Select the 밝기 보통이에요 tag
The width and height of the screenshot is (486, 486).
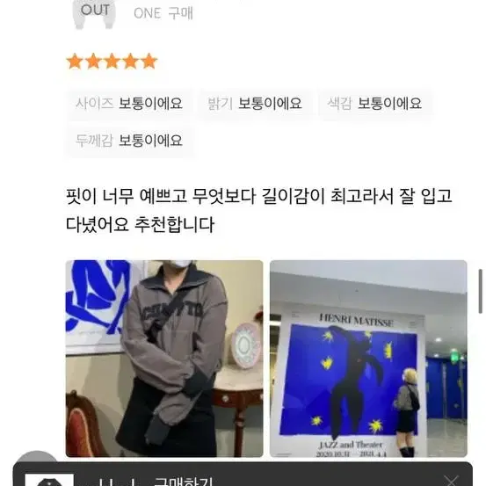pos(255,104)
